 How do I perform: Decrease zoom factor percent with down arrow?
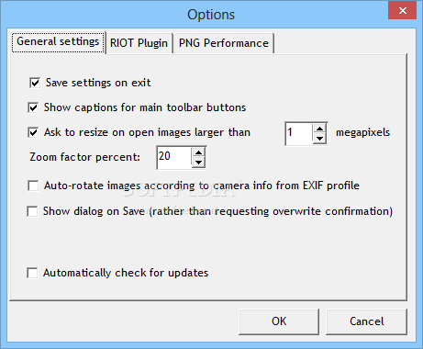(199, 163)
